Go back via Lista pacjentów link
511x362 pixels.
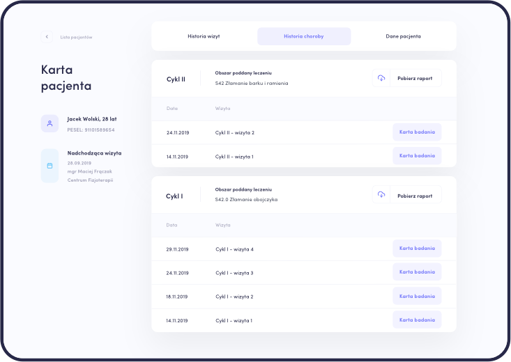click(x=76, y=37)
